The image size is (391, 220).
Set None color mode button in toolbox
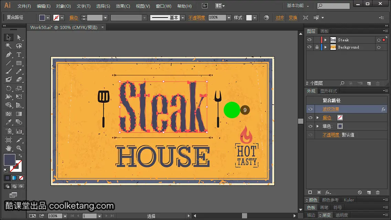point(21,178)
